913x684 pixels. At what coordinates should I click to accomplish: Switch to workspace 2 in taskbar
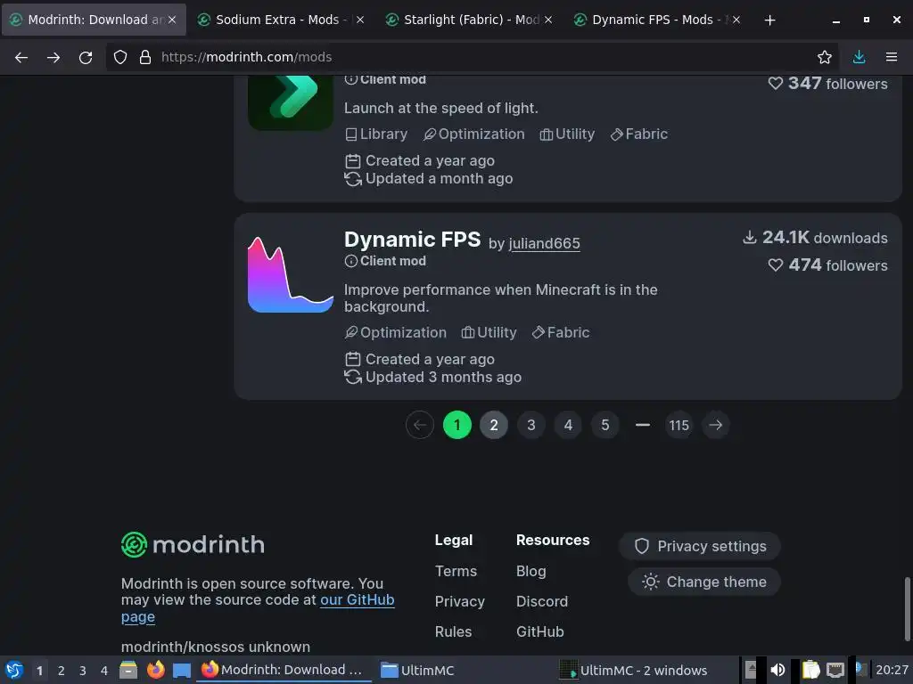pyautogui.click(x=62, y=671)
